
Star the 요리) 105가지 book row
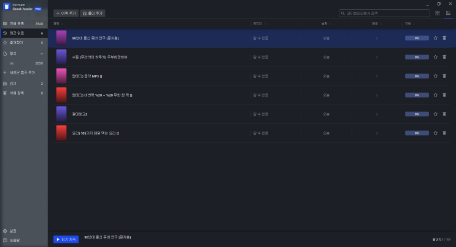pos(435,133)
